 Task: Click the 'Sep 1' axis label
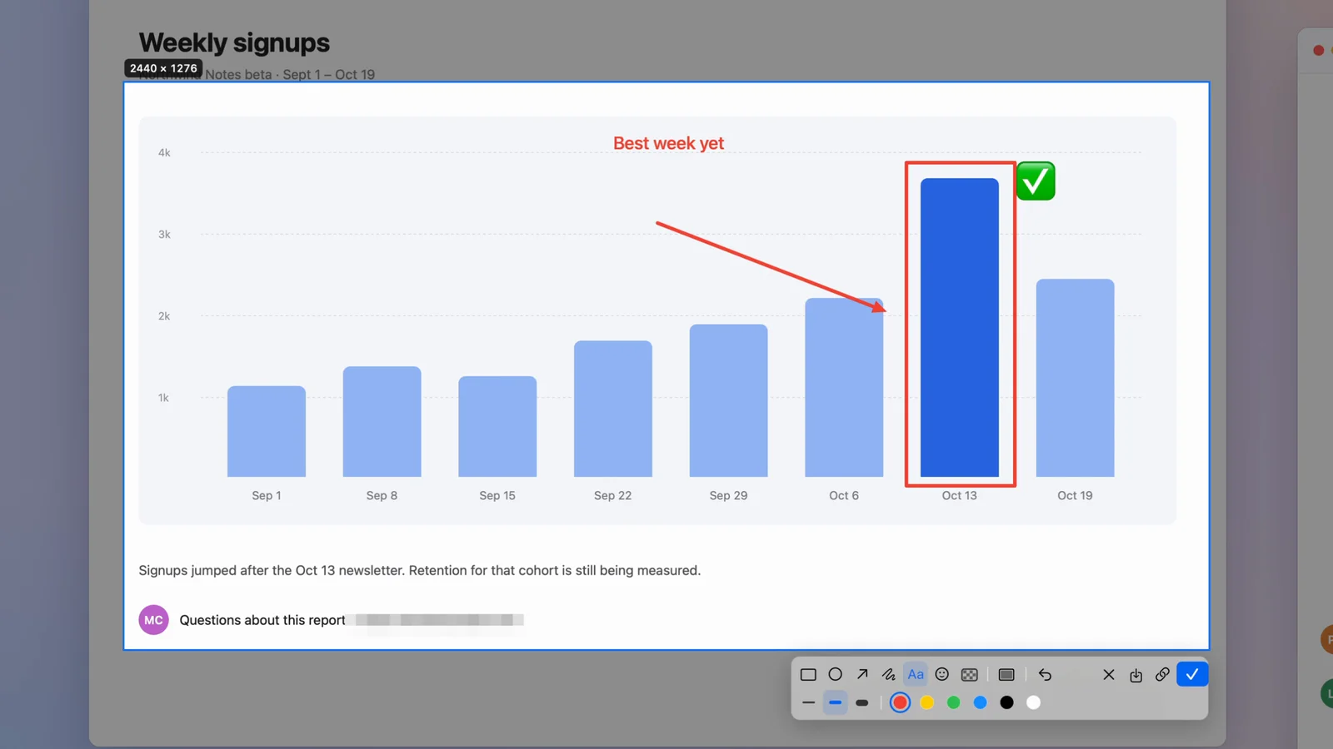pos(267,495)
